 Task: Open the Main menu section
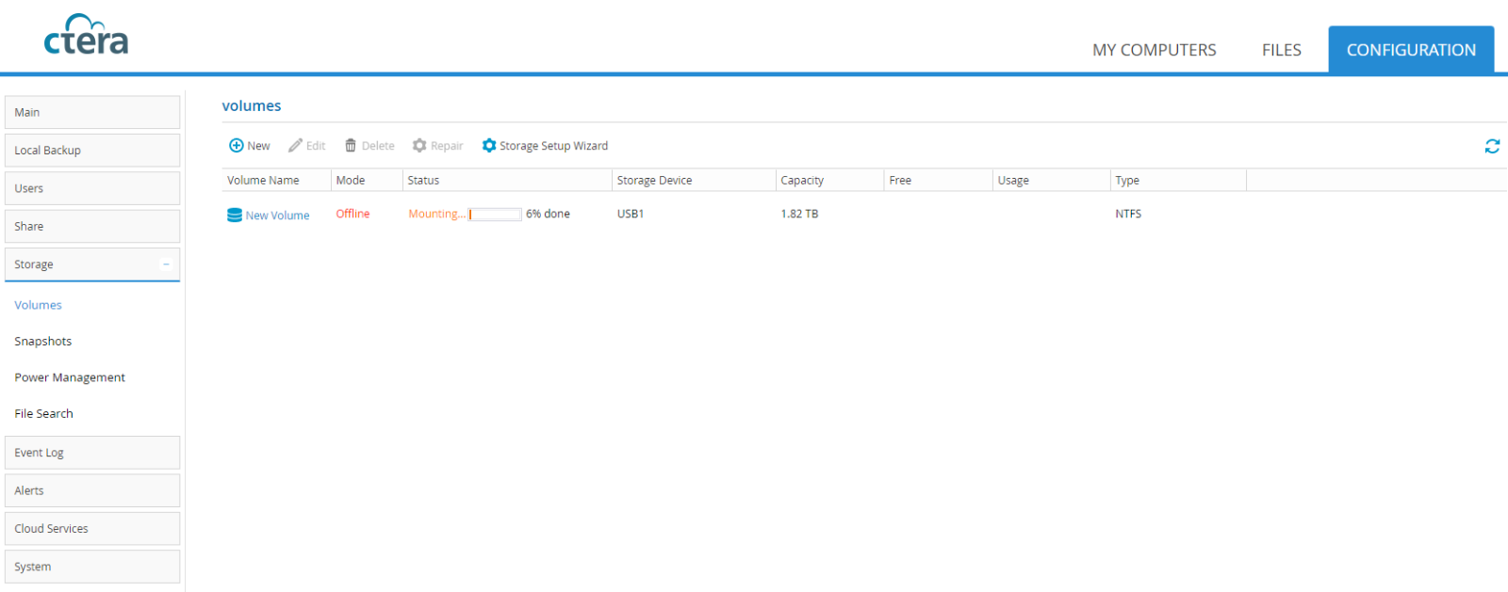tap(92, 112)
